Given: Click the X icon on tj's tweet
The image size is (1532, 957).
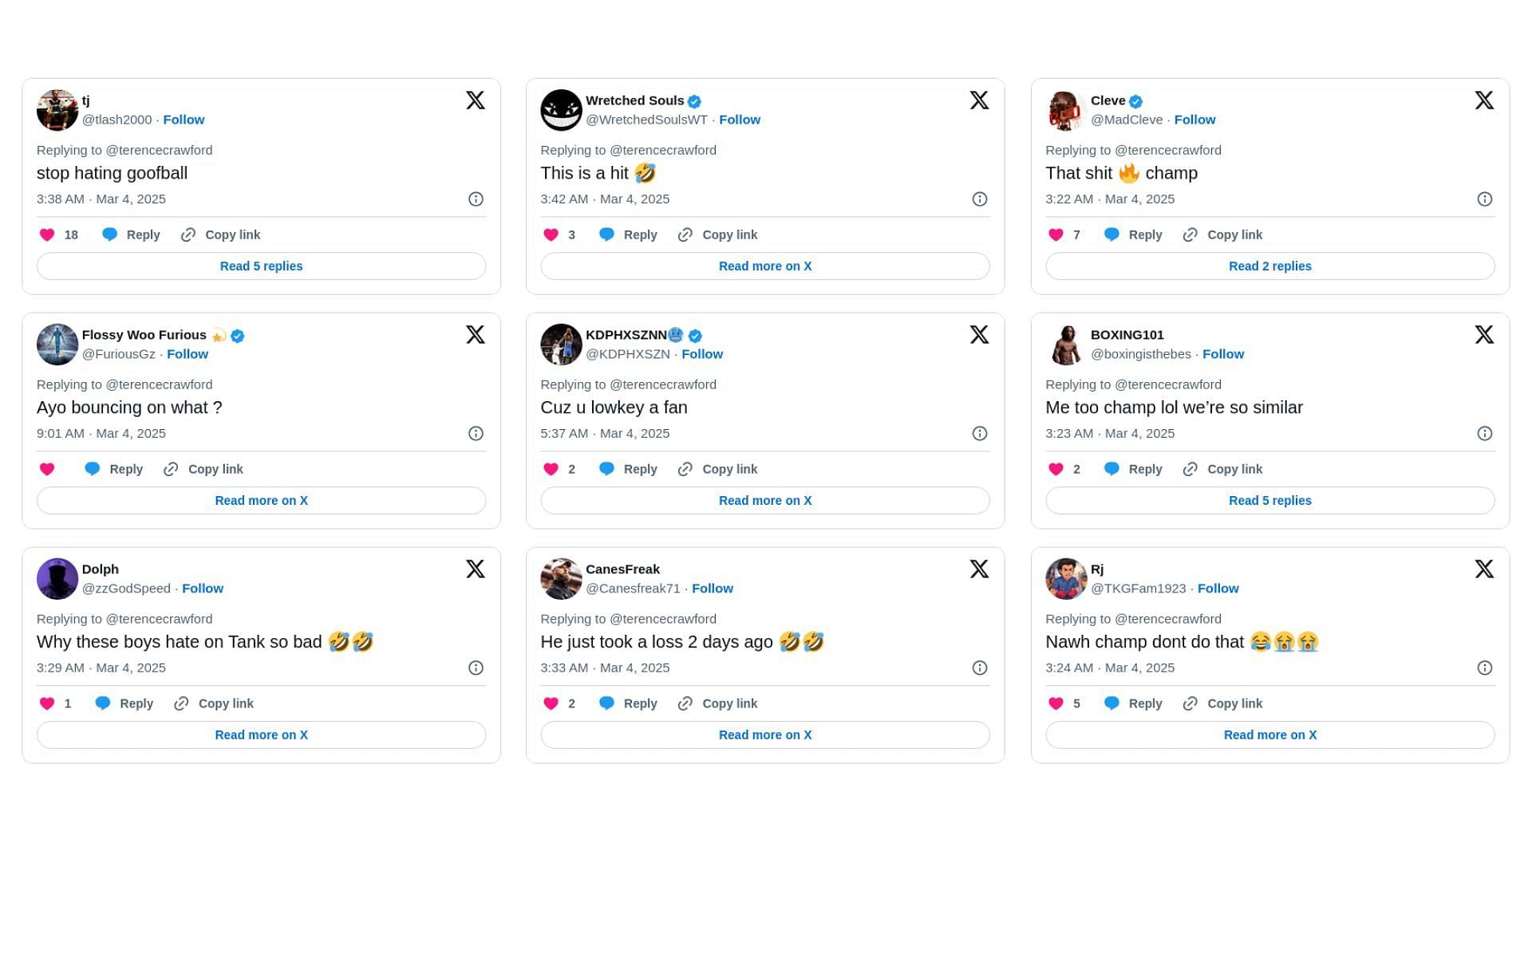Looking at the screenshot, I should point(476,100).
